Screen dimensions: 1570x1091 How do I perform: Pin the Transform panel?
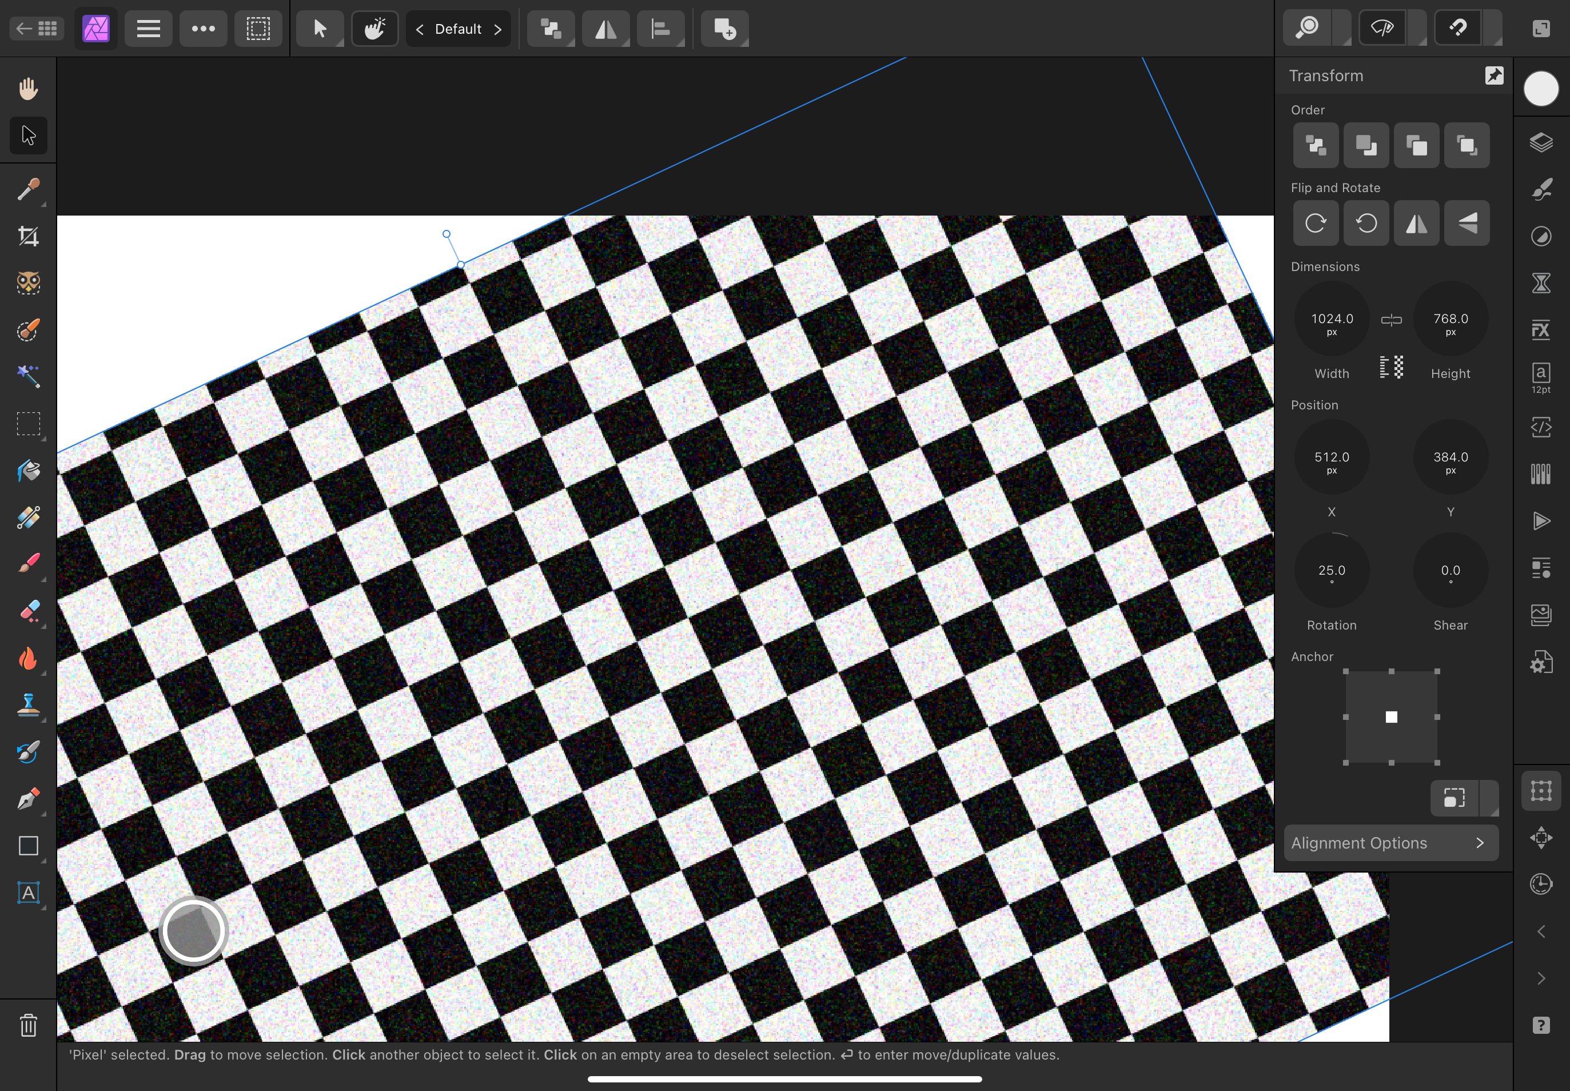pos(1494,75)
